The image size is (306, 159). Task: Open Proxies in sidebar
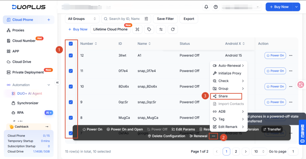18,30
